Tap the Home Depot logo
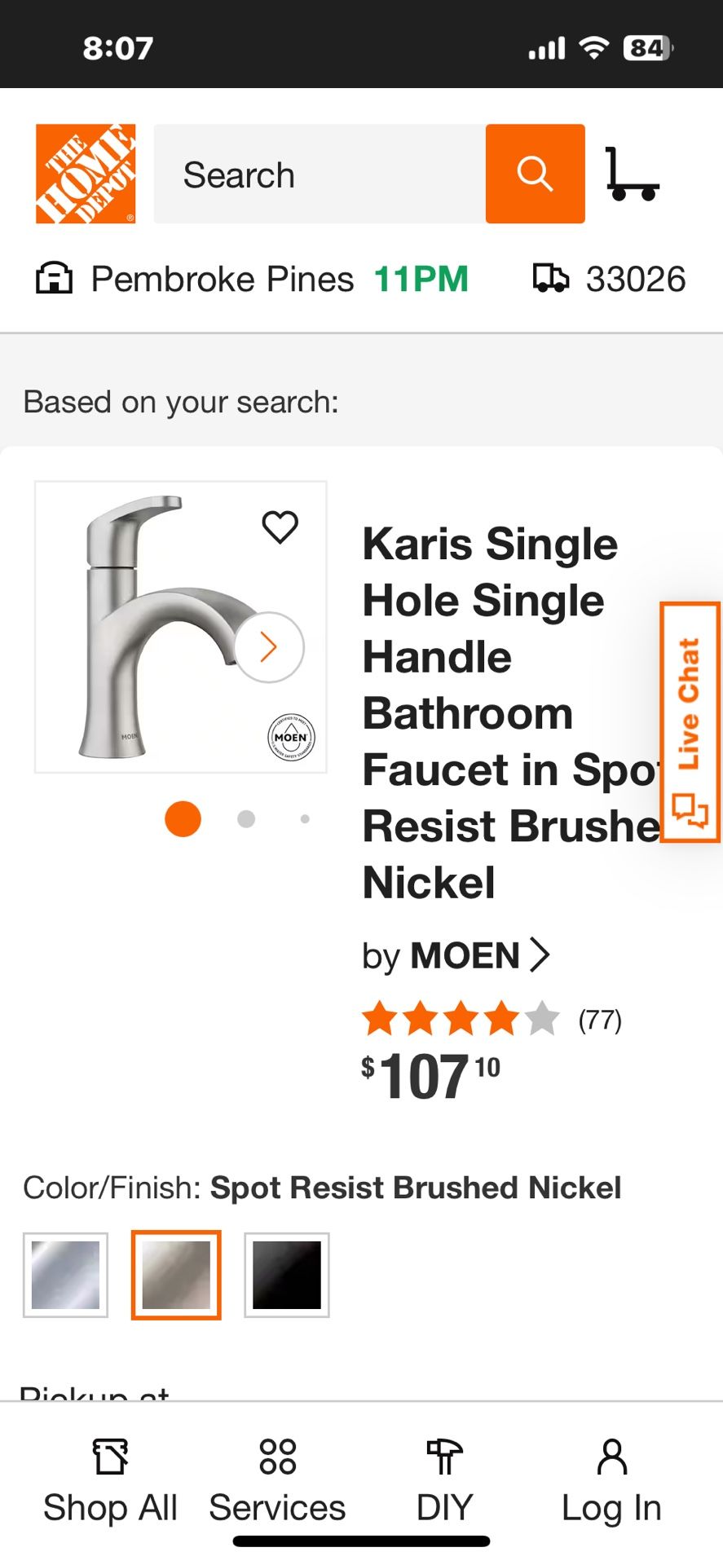 86,174
